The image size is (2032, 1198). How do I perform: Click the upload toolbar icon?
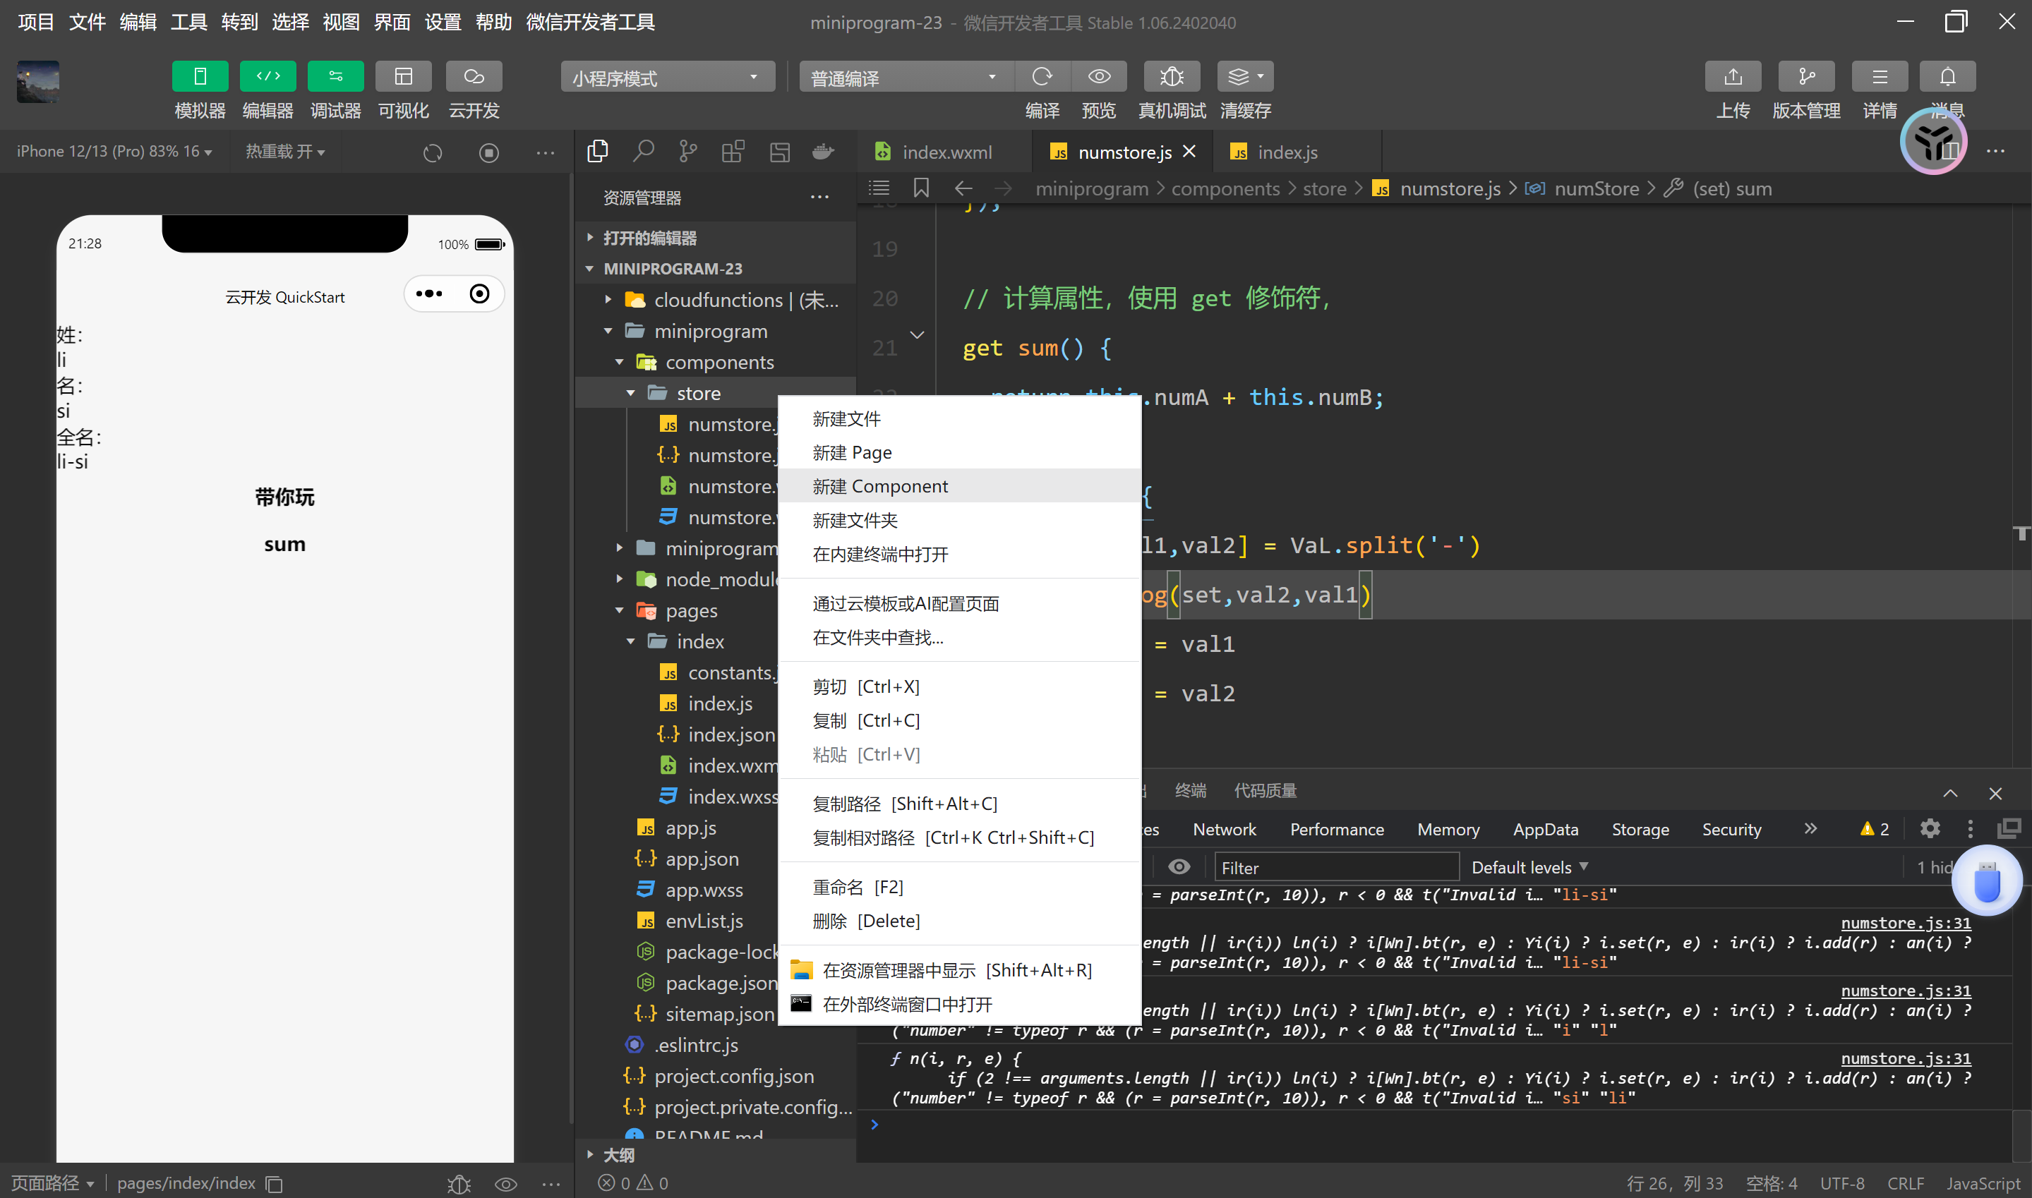pos(1733,77)
